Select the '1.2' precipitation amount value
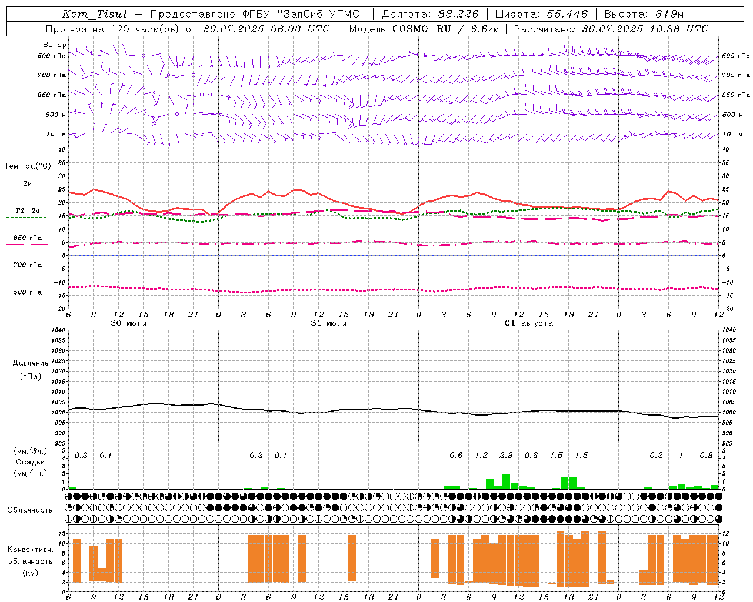 click(481, 455)
